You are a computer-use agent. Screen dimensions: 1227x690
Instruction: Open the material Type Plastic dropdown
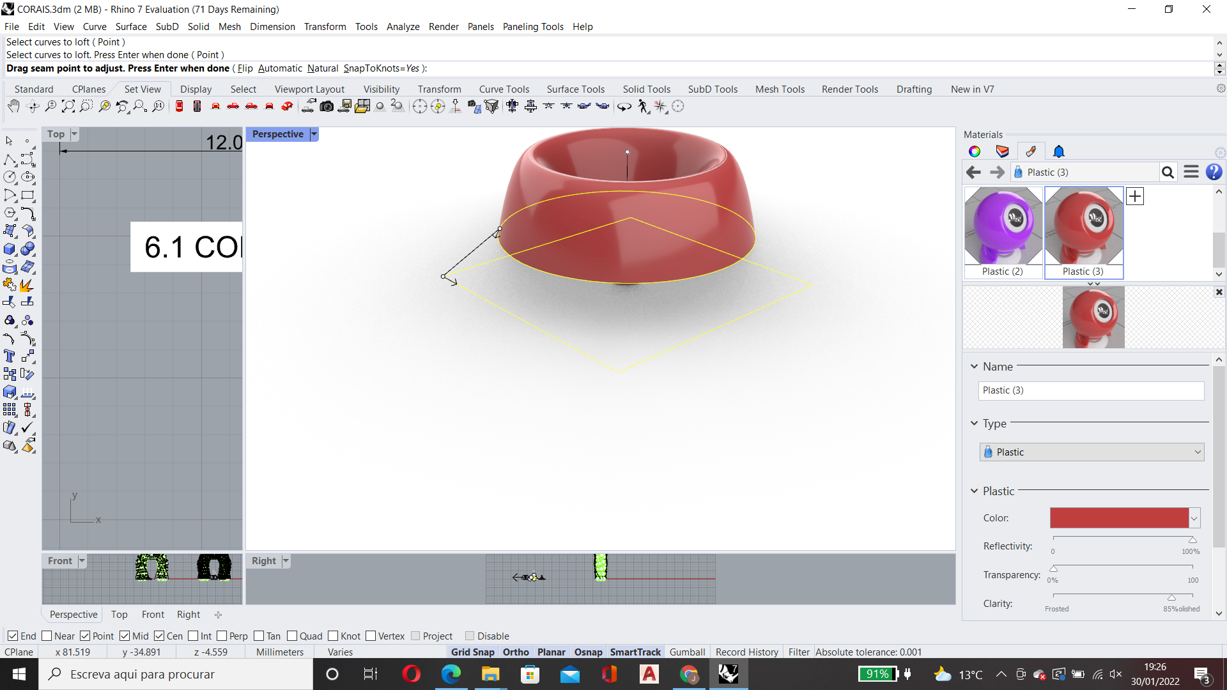pos(1092,452)
